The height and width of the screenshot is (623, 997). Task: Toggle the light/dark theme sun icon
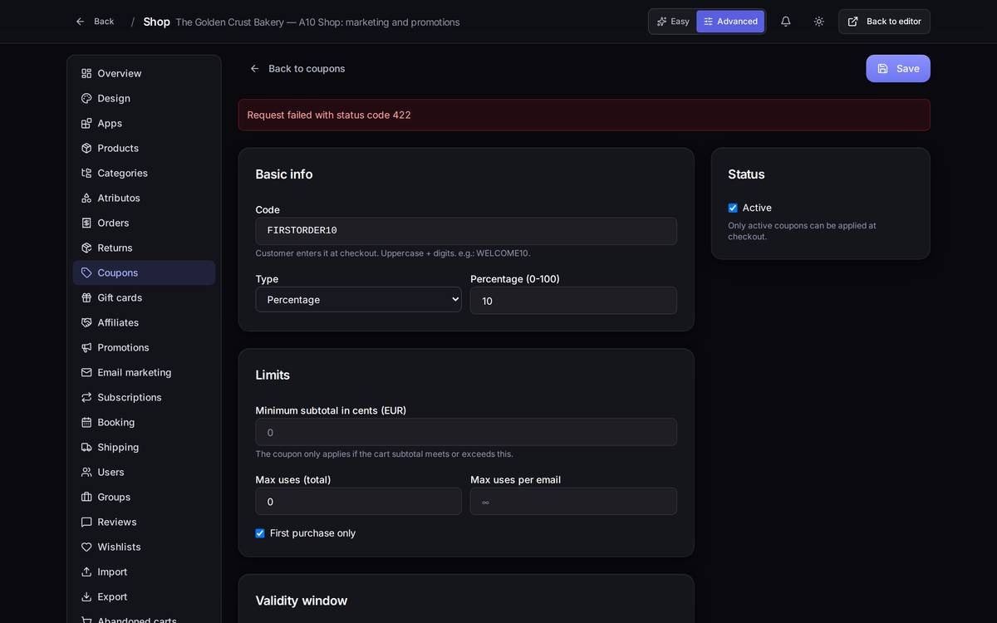(x=819, y=22)
